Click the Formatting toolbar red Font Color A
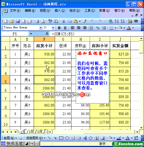The image size is (144, 147). [x=129, y=28]
